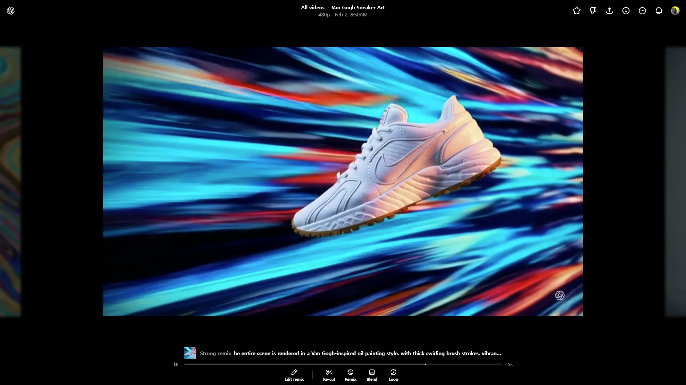Click the source remix thumbnail near prompt
The image size is (686, 385).
tap(190, 353)
